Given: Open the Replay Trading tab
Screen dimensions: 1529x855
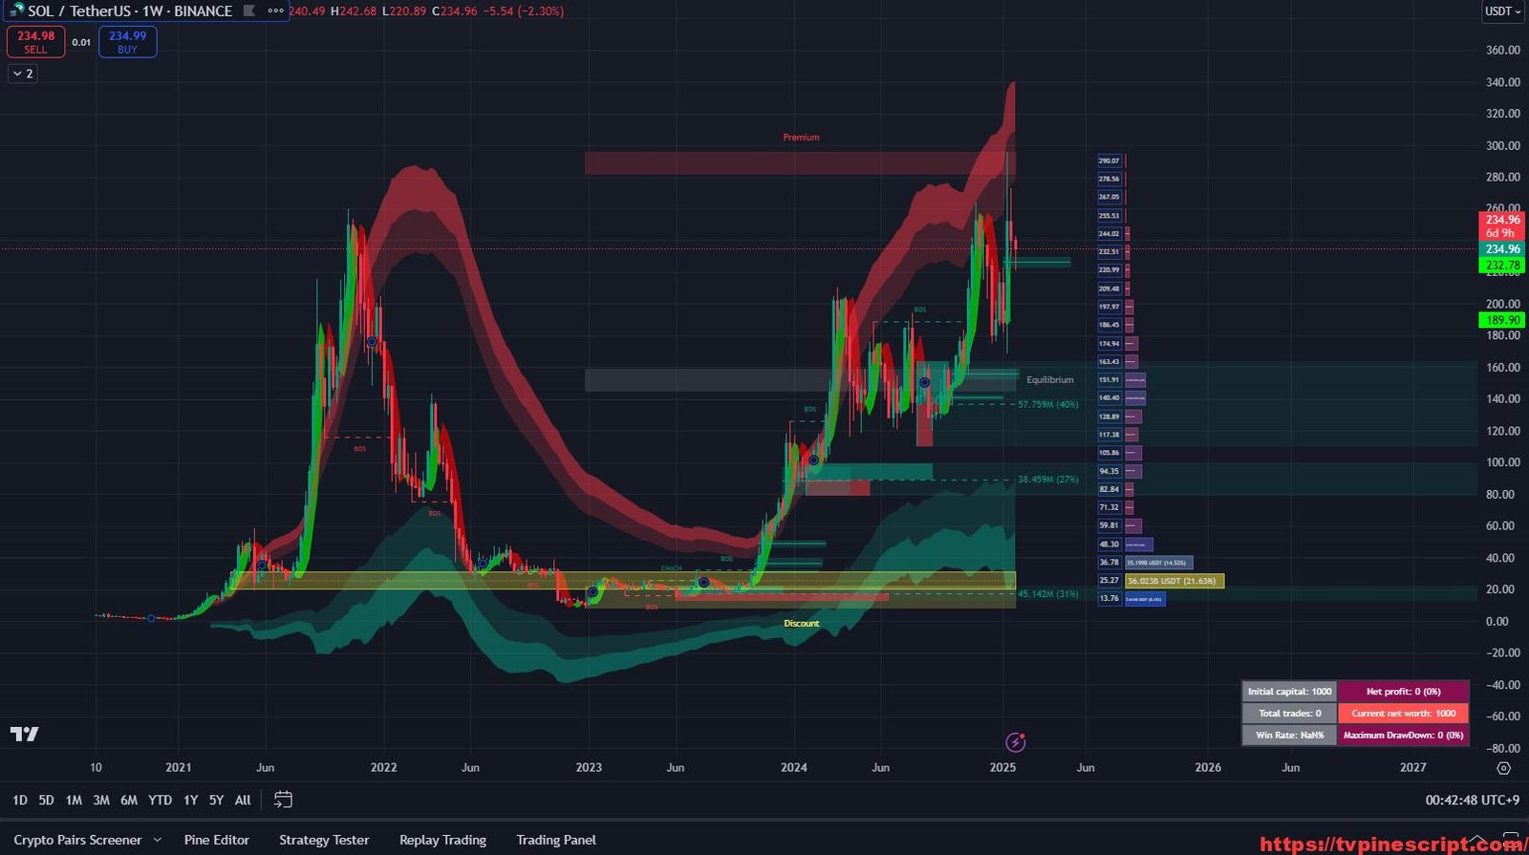Looking at the screenshot, I should click(x=442, y=840).
